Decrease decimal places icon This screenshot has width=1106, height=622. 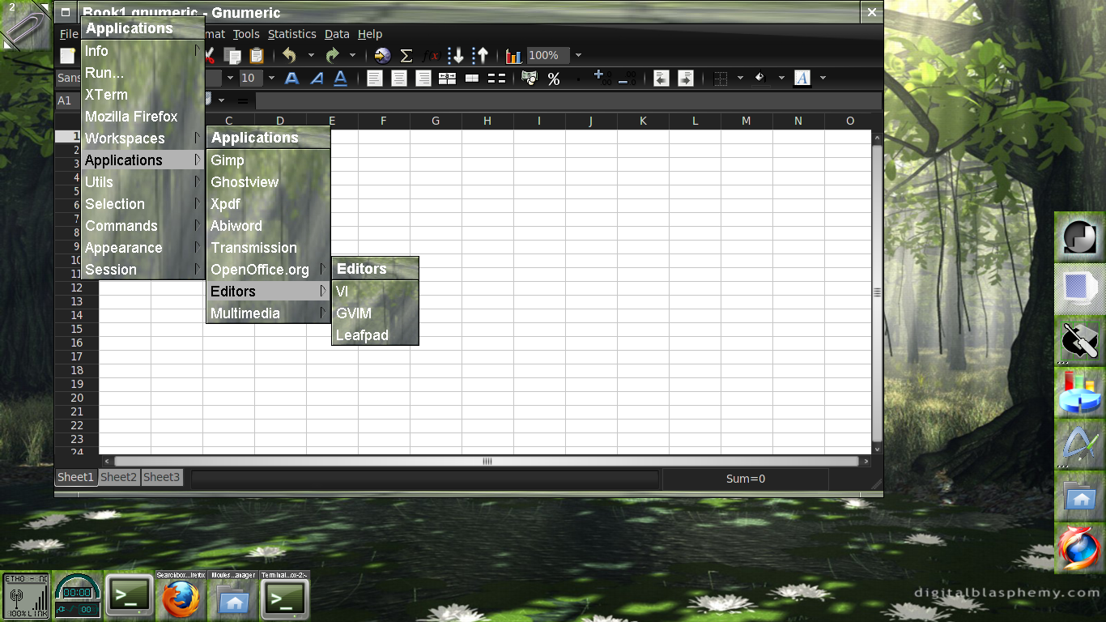[627, 79]
